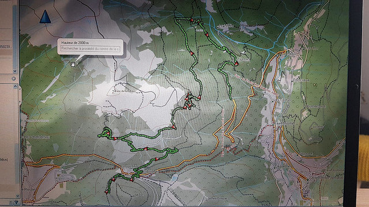The width and height of the screenshot is (369, 207).
Task: Click search field 'Rechercher à proximité du centre'
Action: (91, 49)
